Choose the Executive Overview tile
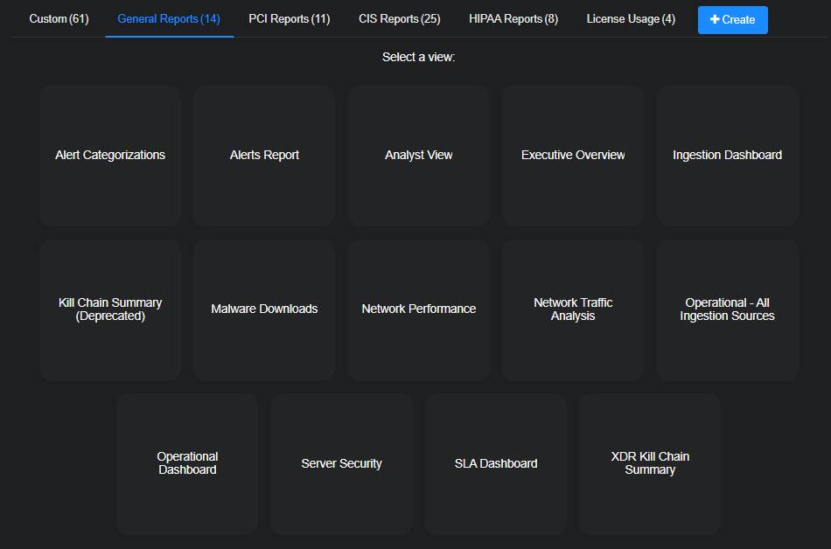 [x=573, y=156]
